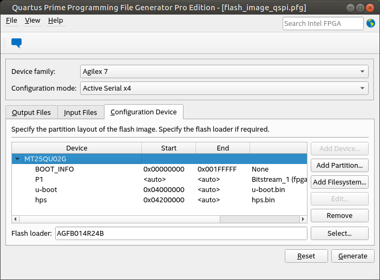Switch to the Output Files tab
380x280 pixels.
[31, 112]
